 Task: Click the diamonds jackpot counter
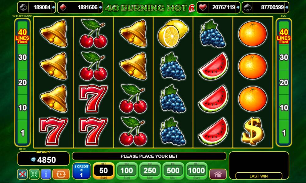click(x=80, y=7)
